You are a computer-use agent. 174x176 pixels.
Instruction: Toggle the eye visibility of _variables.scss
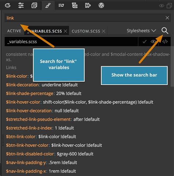click(153, 42)
